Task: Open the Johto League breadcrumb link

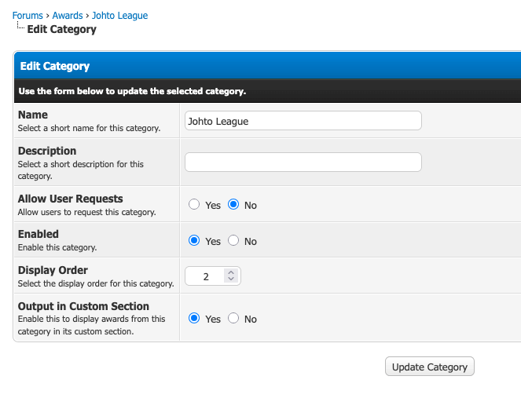Action: [x=119, y=16]
